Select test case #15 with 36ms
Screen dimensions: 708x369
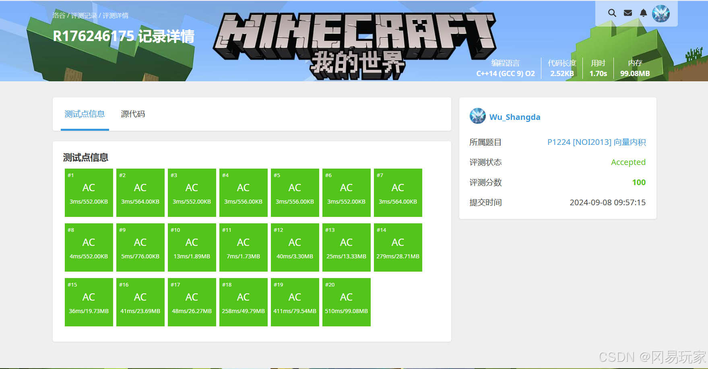pos(89,302)
